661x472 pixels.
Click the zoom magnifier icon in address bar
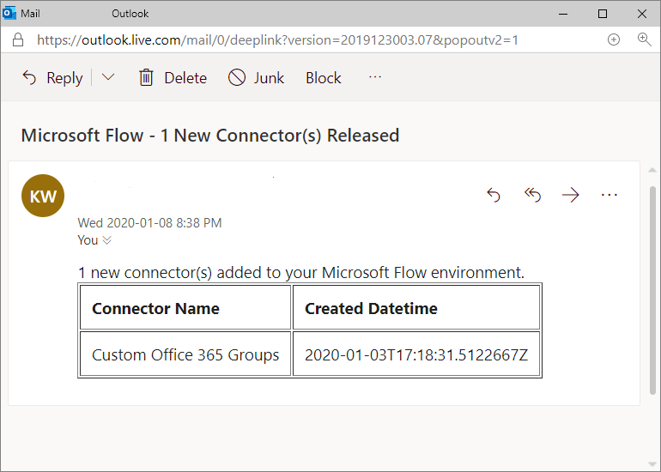coord(644,39)
